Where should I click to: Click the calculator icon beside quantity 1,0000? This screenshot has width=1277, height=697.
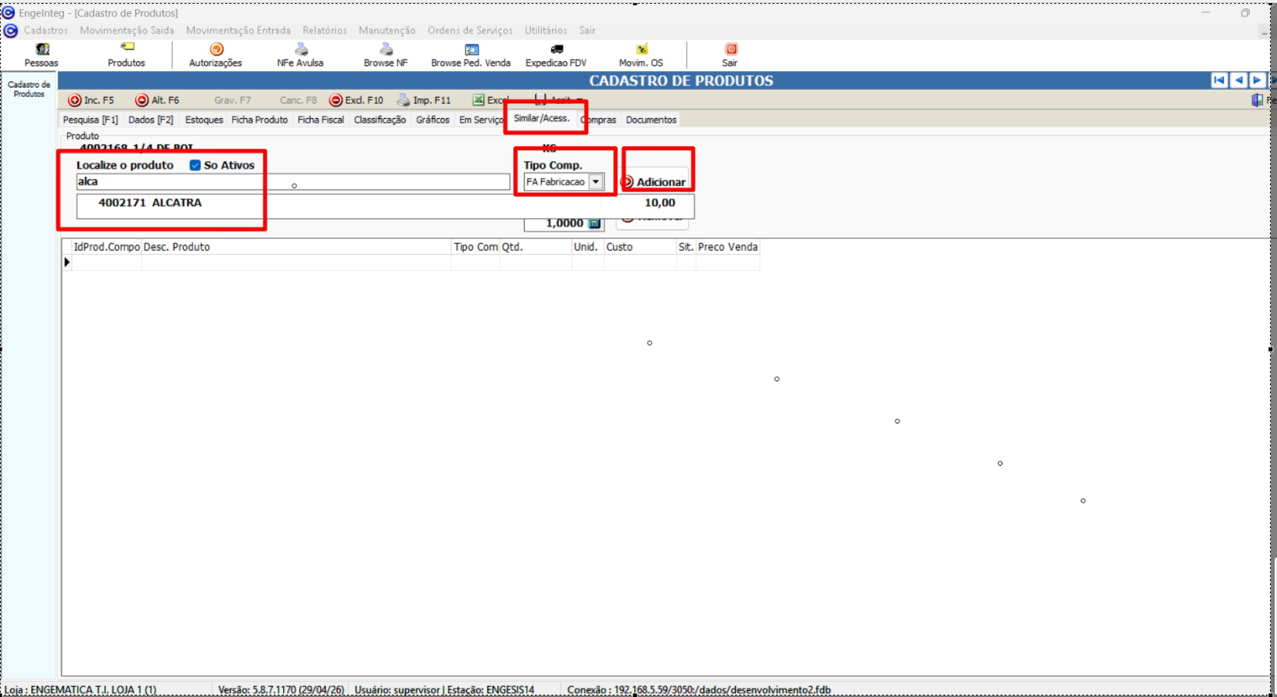click(594, 223)
